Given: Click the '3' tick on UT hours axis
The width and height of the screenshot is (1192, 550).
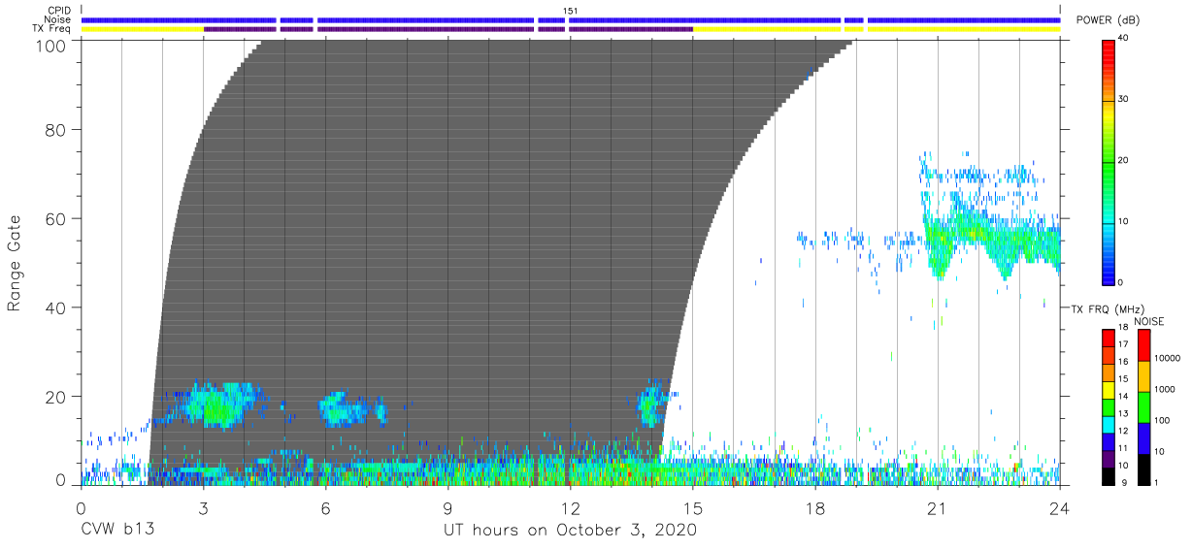Looking at the screenshot, I should click(x=203, y=508).
